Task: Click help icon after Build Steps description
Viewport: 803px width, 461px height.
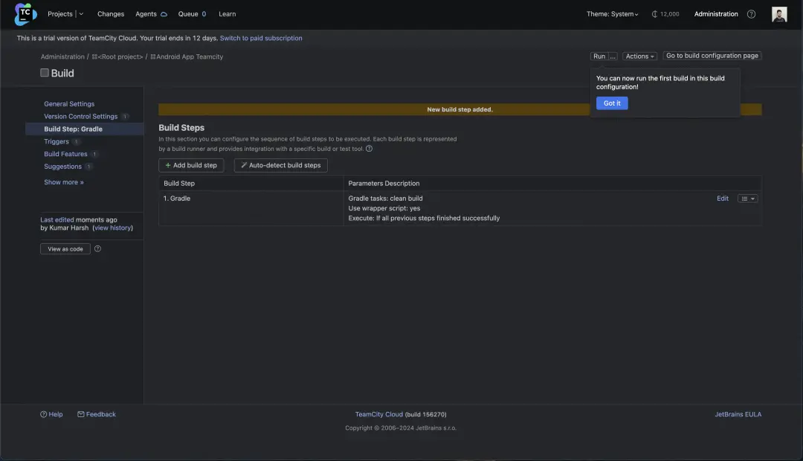Action: [370, 149]
